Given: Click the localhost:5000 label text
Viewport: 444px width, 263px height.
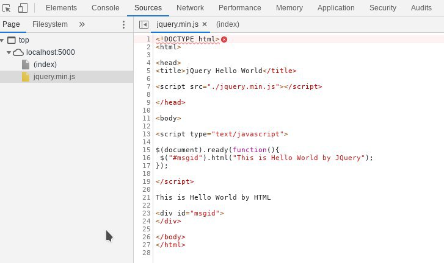Looking at the screenshot, I should (x=51, y=52).
